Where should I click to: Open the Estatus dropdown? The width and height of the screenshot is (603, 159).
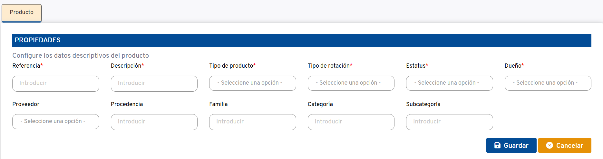[449, 83]
